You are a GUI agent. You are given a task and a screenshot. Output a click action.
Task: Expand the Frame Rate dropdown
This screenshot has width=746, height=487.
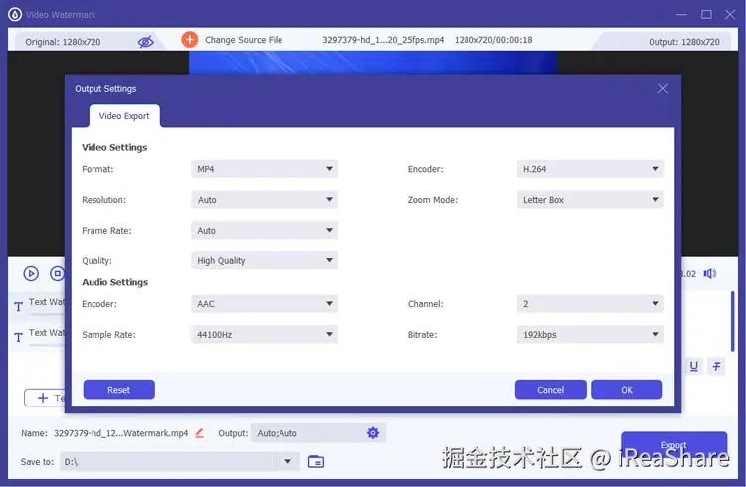[x=265, y=231]
